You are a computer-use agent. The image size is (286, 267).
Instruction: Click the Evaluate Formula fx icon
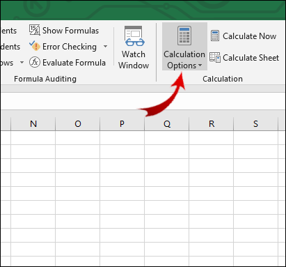coord(35,62)
